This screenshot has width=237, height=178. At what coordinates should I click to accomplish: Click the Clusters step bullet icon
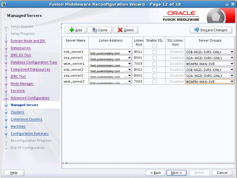pos(6,112)
